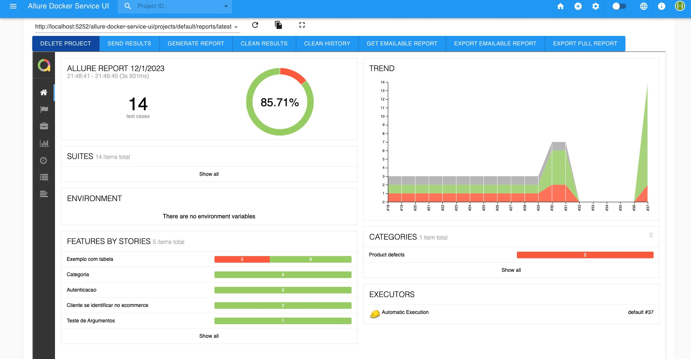This screenshot has width=691, height=359.
Task: Click EXPORT EMAILABLE REPORT button
Action: point(495,44)
